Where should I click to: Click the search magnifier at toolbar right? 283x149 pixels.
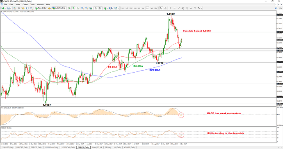tap(276, 8)
